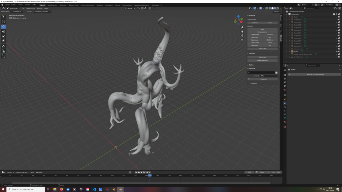Expand the Édition panel

pyautogui.click(x=251, y=65)
